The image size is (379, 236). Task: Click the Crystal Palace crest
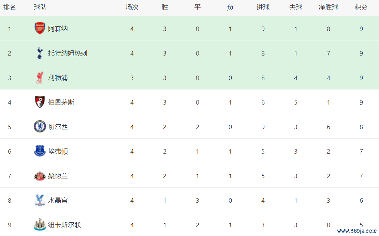pos(40,200)
